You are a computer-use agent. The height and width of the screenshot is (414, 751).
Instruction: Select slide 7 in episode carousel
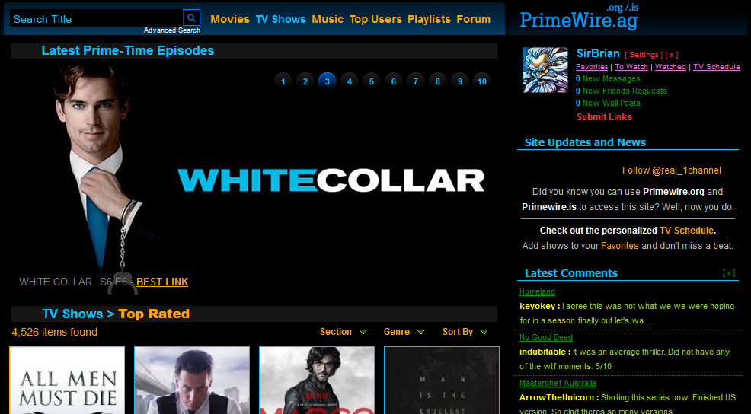pos(415,81)
